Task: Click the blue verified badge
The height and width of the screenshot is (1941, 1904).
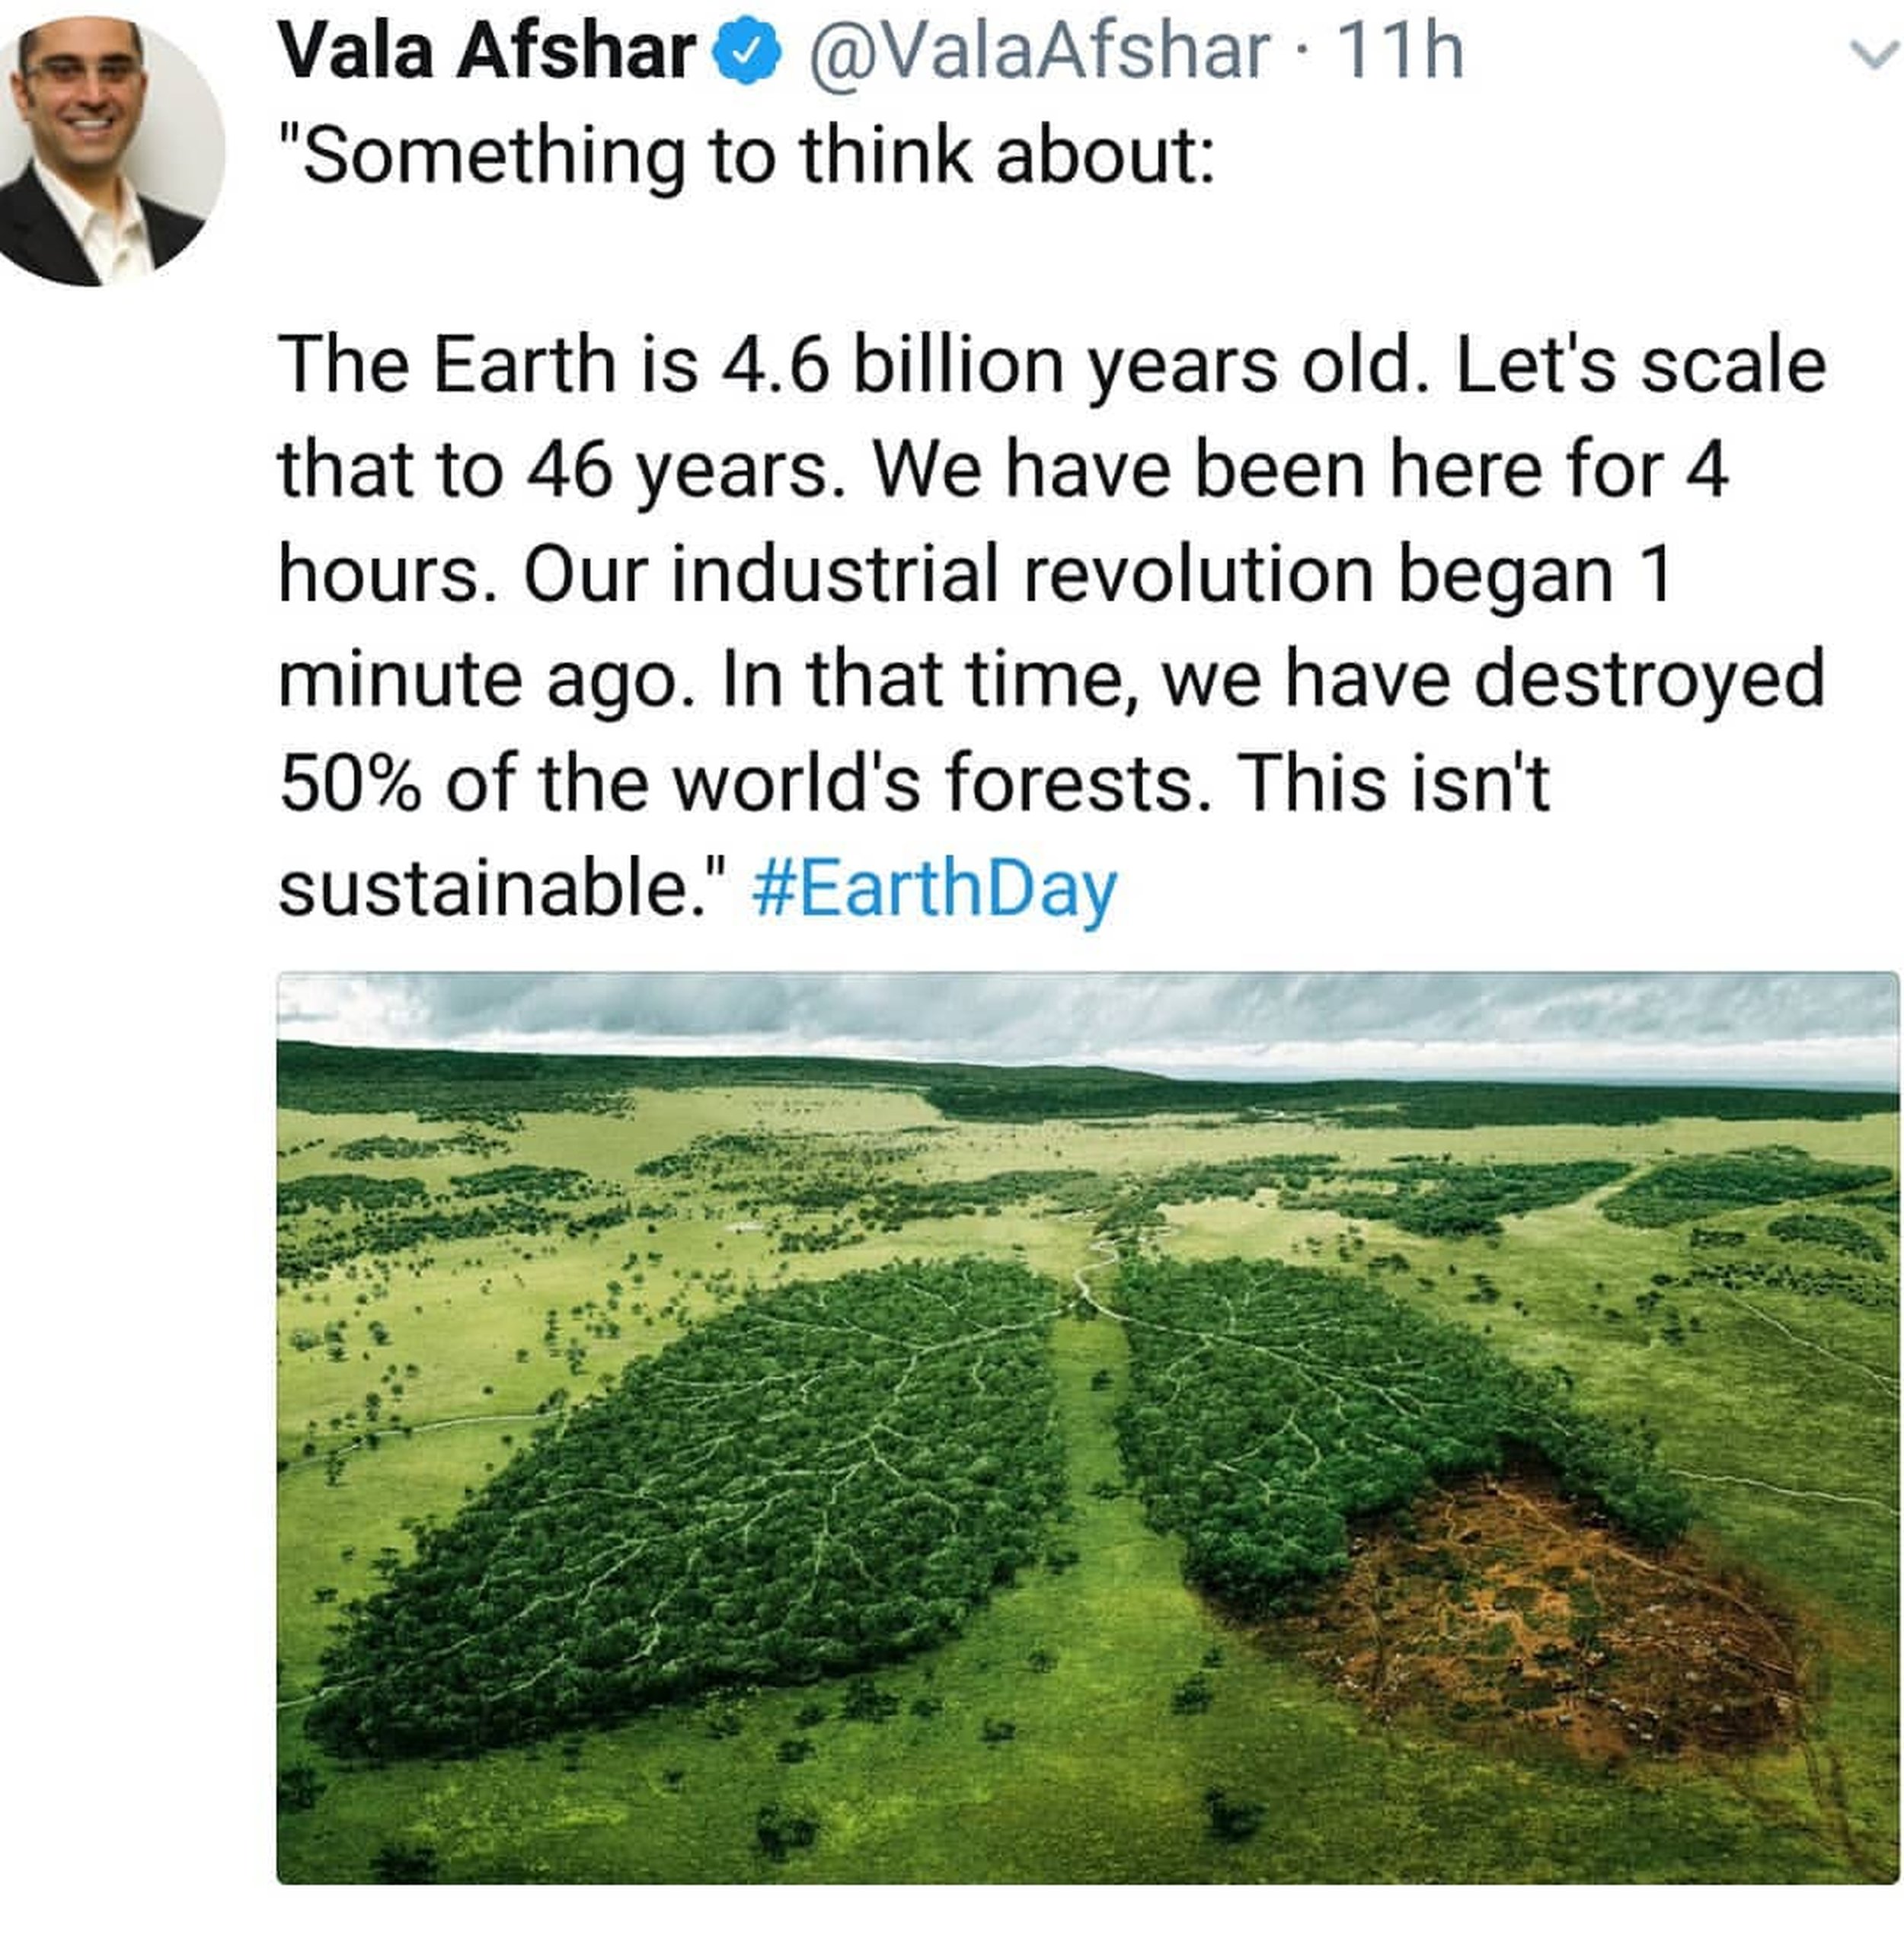Action: [746, 54]
